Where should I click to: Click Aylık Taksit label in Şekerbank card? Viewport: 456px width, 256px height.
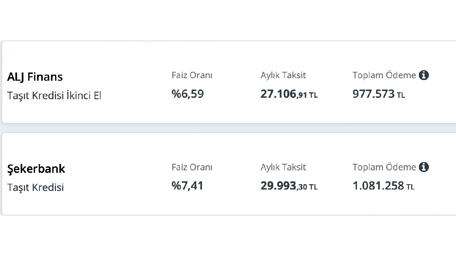[x=283, y=167]
